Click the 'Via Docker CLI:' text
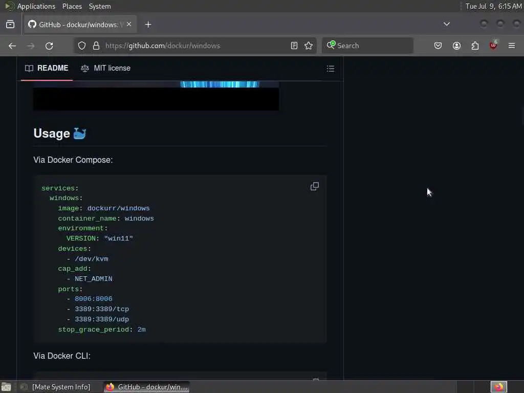 click(62, 356)
